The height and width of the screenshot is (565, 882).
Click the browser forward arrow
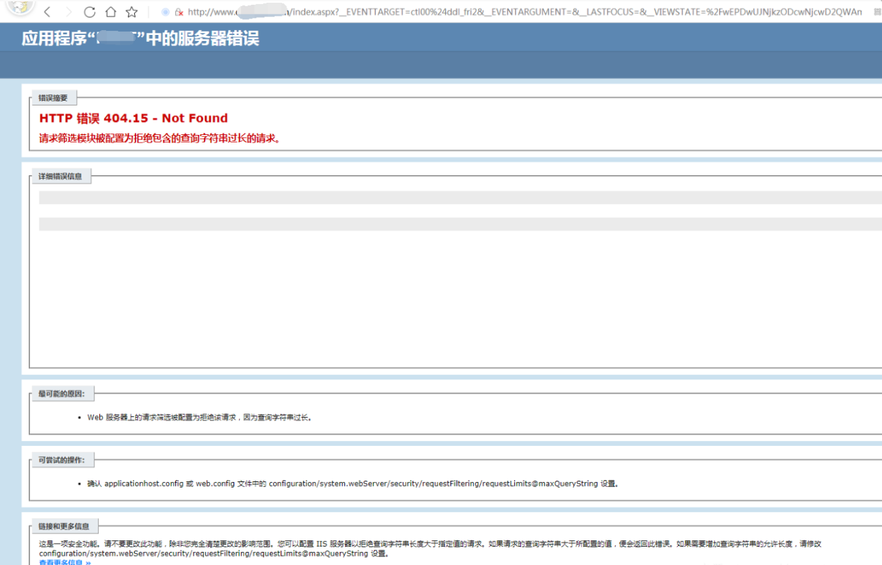[x=68, y=12]
